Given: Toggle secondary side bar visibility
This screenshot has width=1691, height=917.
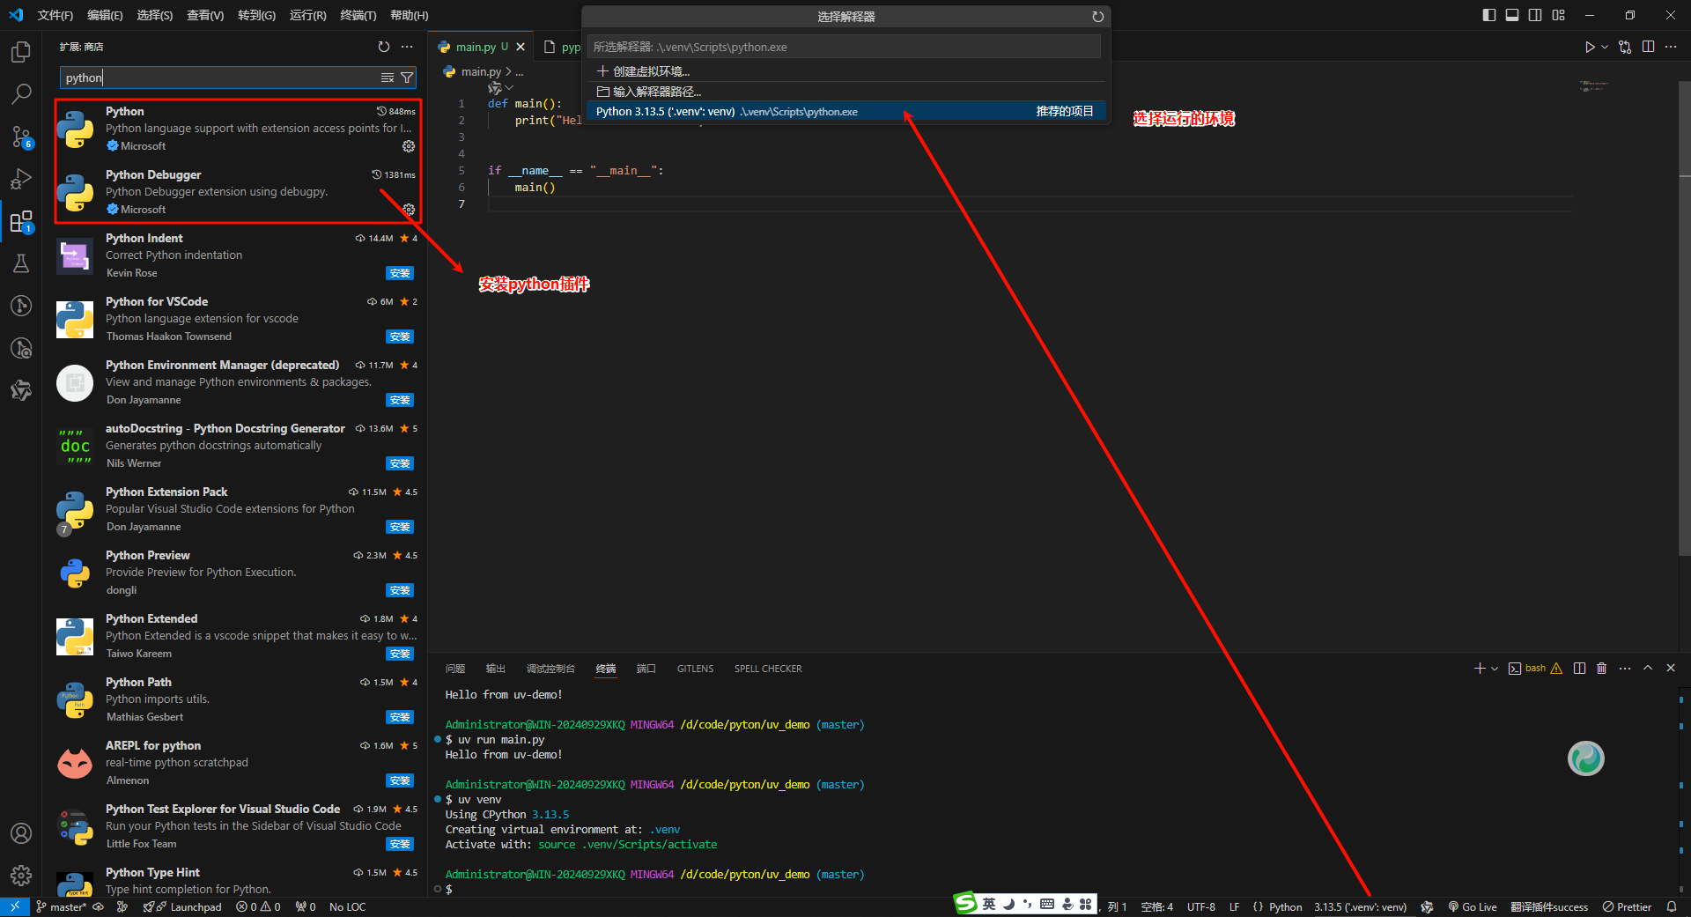Looking at the screenshot, I should pyautogui.click(x=1535, y=15).
